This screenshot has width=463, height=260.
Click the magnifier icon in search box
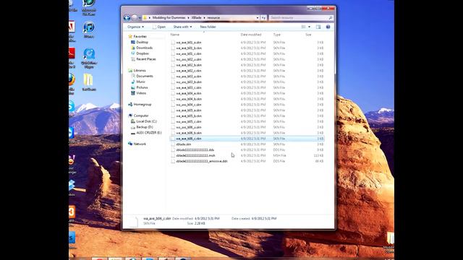pyautogui.click(x=331, y=17)
